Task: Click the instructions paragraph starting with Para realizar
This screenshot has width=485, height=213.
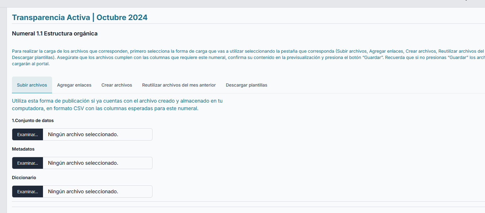Action: click(220, 57)
